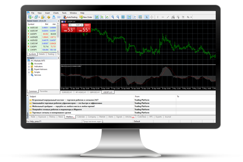Open the Insert menu
The image size is (243, 162).
(x=47, y=13)
